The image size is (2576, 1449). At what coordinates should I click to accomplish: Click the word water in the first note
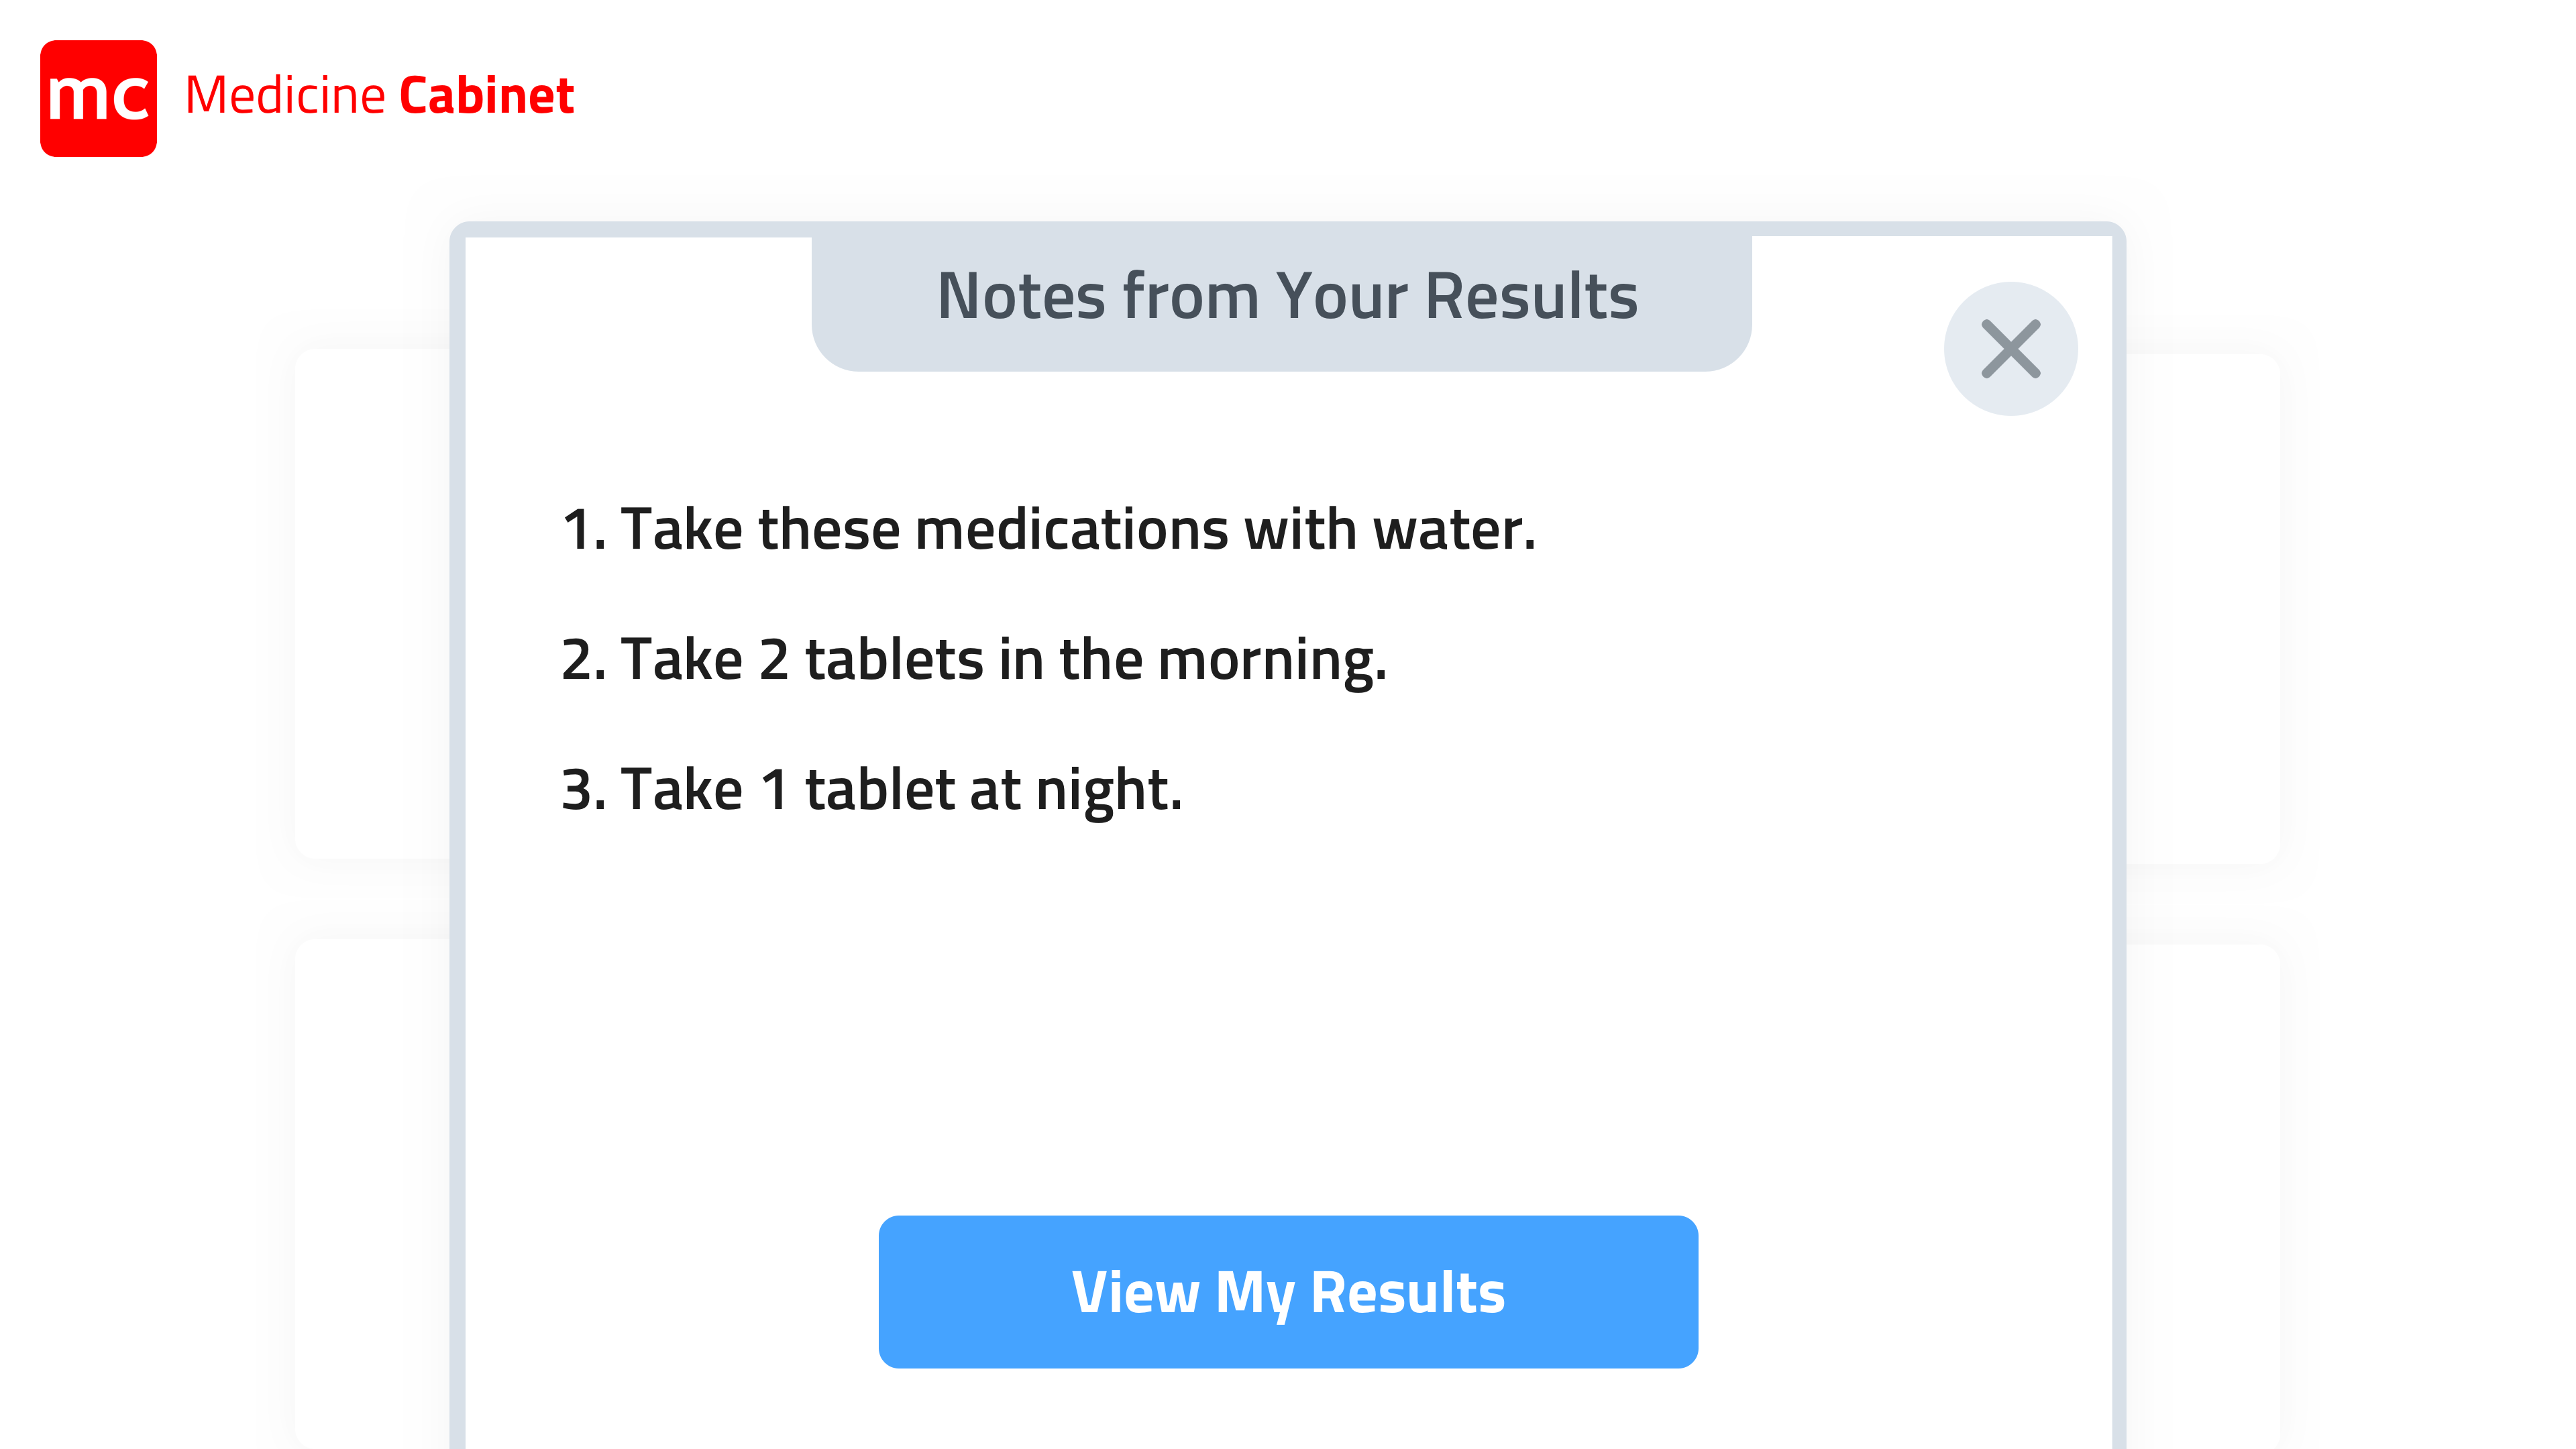[x=1454, y=531]
